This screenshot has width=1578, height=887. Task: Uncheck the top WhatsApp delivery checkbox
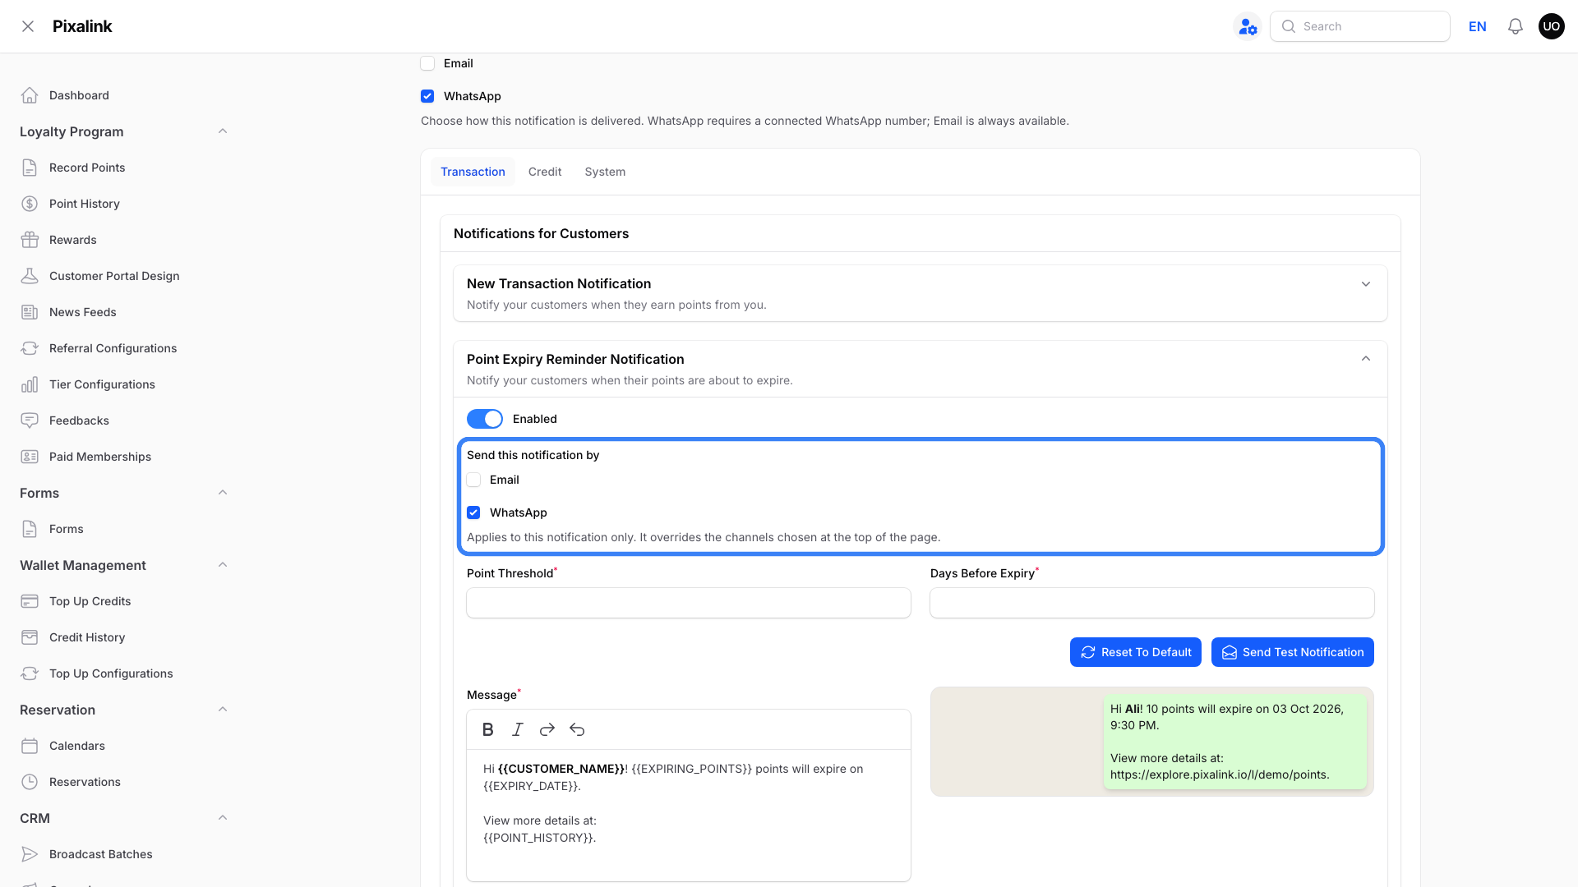point(427,96)
